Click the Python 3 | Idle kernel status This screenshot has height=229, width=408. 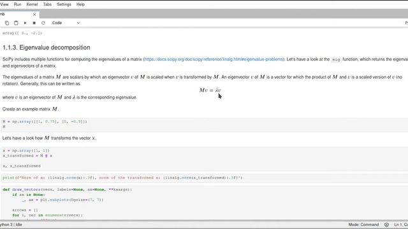coord(11,225)
